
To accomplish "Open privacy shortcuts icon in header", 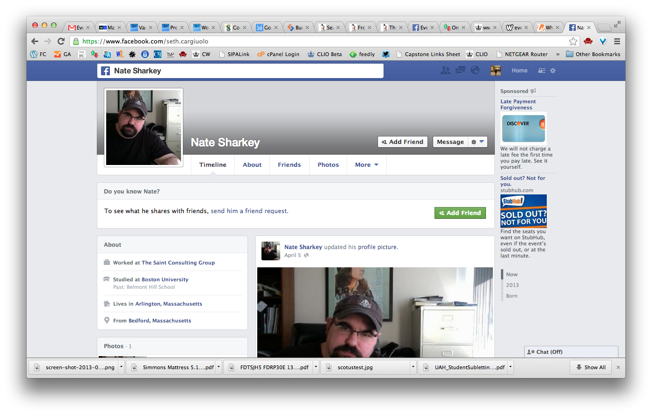I will 542,71.
